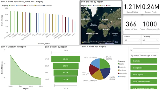Click the Count of Year 366 card
The width and height of the screenshot is (160, 90).
tap(131, 26)
